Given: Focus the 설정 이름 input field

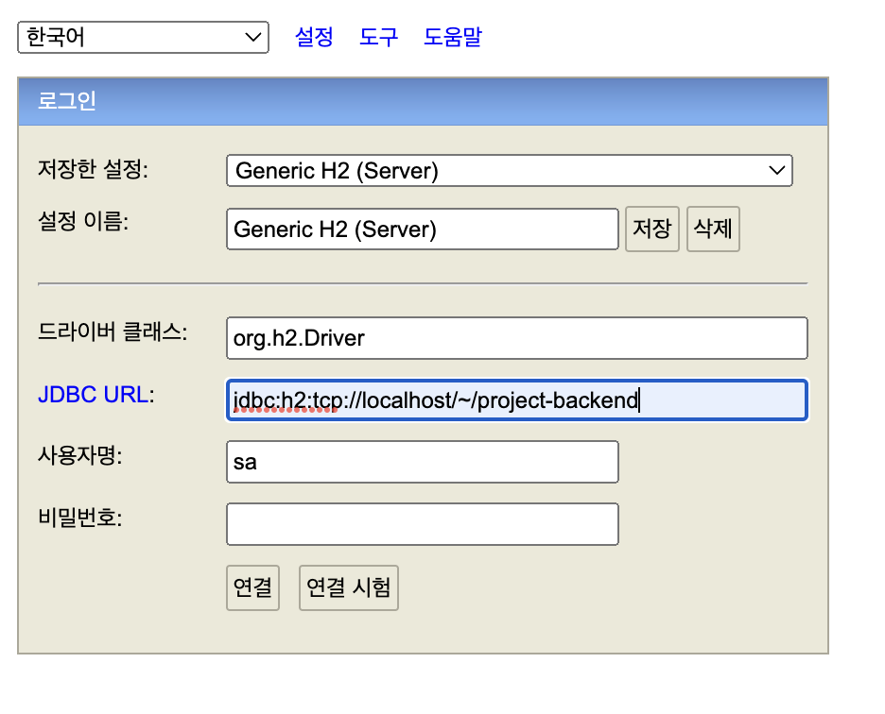Looking at the screenshot, I should tap(423, 229).
